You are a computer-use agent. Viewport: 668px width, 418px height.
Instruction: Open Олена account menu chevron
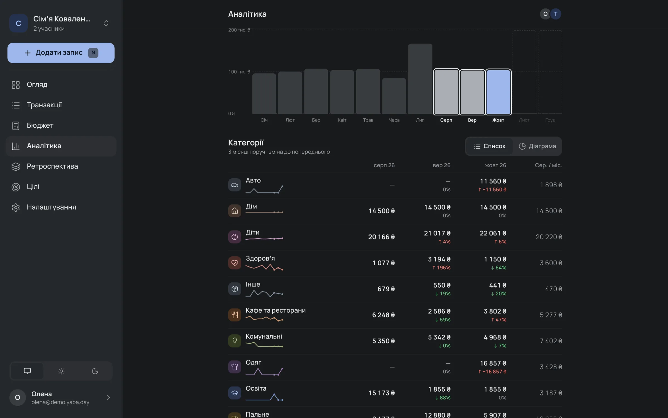point(109,398)
